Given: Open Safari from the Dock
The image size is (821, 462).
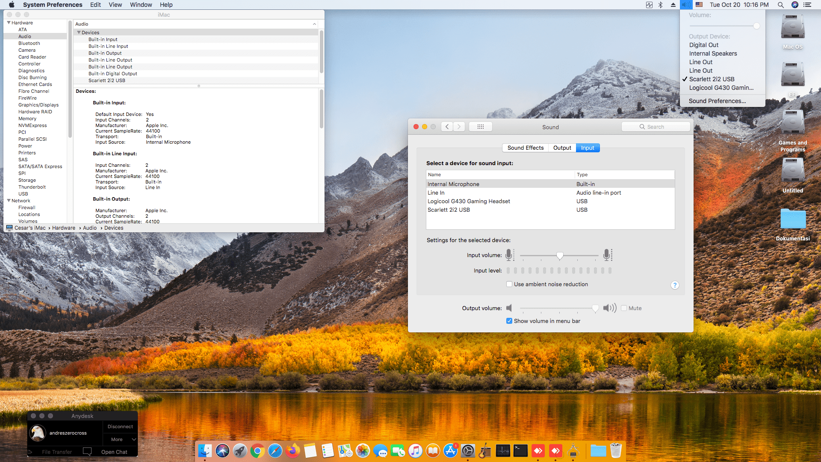Looking at the screenshot, I should (275, 450).
